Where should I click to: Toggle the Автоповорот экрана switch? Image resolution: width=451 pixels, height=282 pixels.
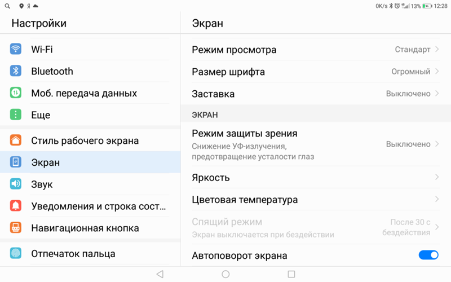point(428,255)
